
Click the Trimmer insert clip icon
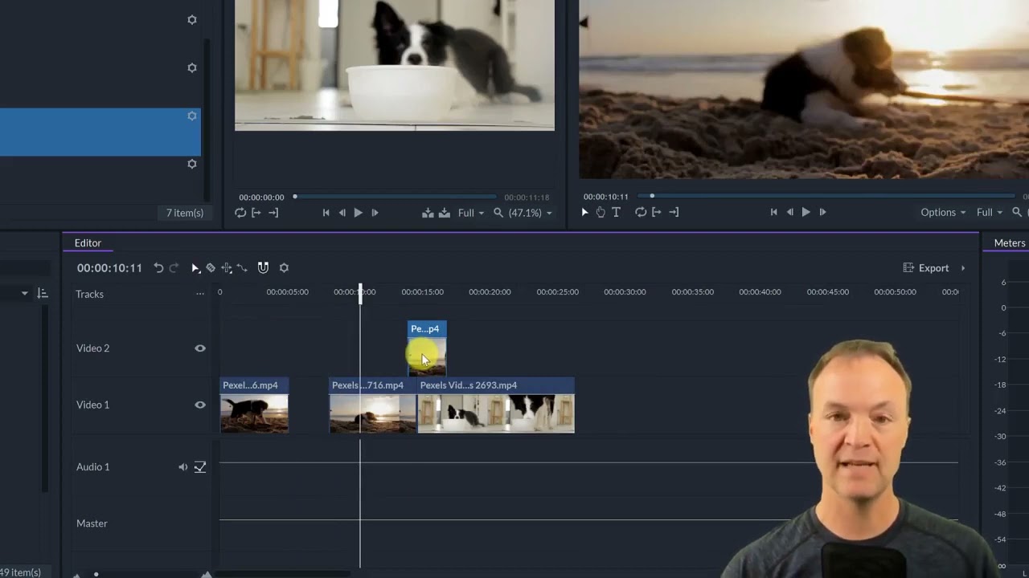click(x=428, y=213)
